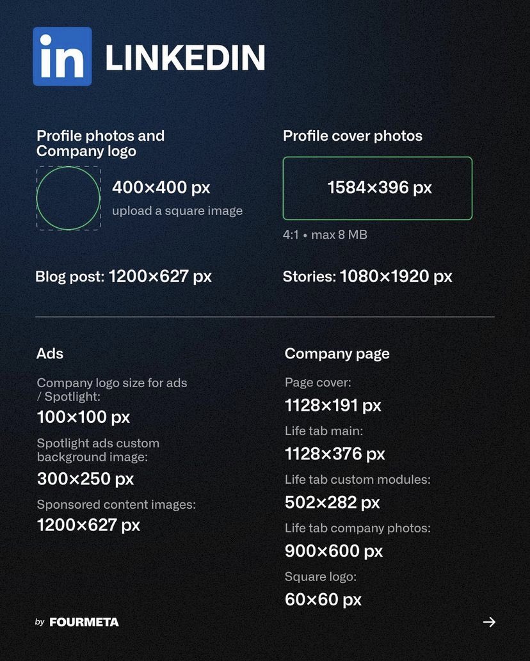Click the "Square logo:" label
530x661 pixels.
click(321, 577)
